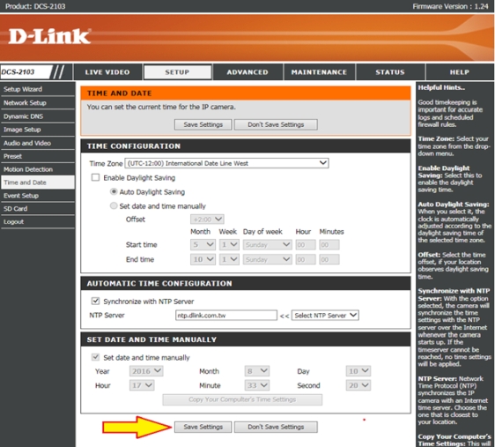This screenshot has width=495, height=447.
Task: Click Logout in the sidebar
Action: tap(38, 222)
